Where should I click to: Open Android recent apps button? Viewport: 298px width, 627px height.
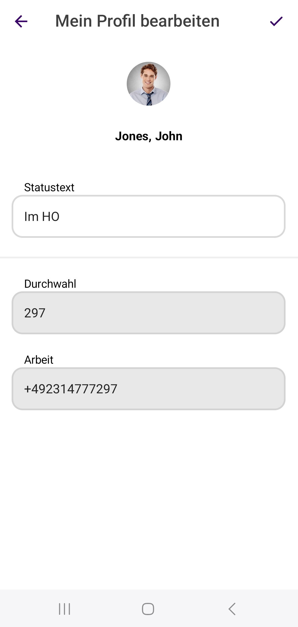pyautogui.click(x=64, y=609)
